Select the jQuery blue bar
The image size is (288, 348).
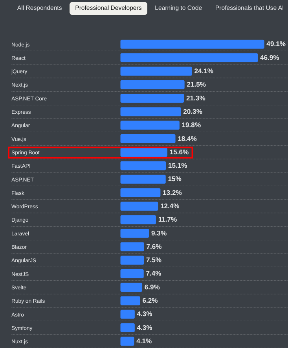(156, 71)
